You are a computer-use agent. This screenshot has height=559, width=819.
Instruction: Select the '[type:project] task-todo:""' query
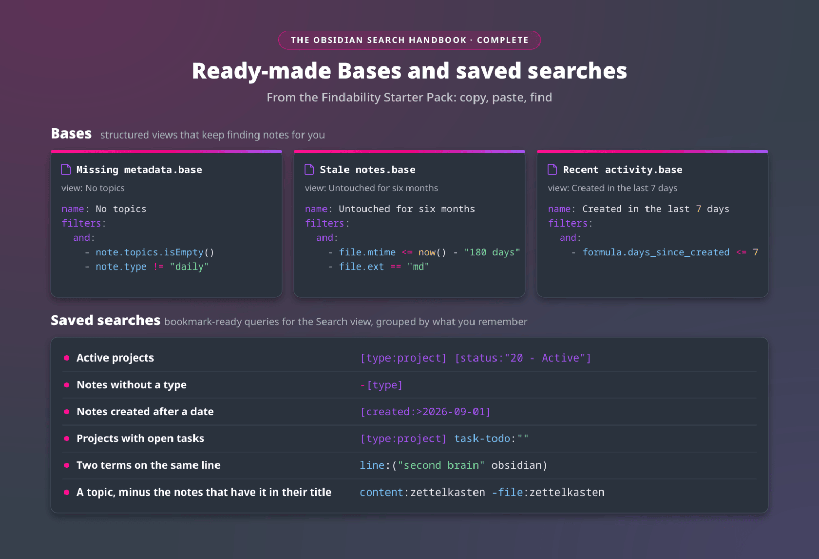[444, 438]
